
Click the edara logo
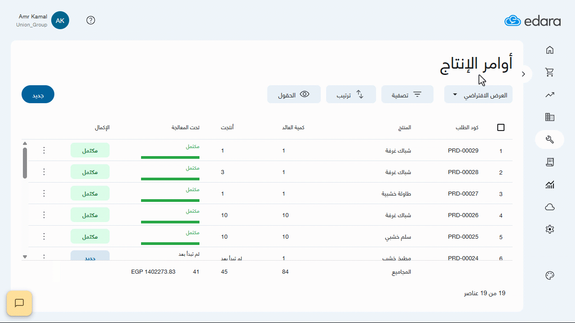[532, 21]
